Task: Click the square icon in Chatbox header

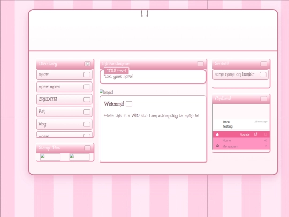Action: (x=263, y=99)
